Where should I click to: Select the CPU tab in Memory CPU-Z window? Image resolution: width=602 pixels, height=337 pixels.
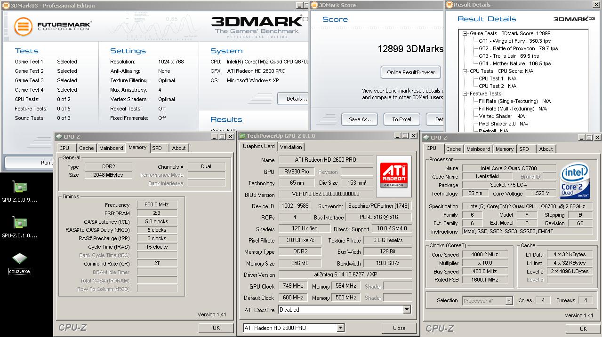click(x=64, y=148)
